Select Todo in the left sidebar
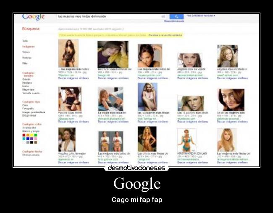This screenshot has width=273, height=213. click(x=25, y=41)
